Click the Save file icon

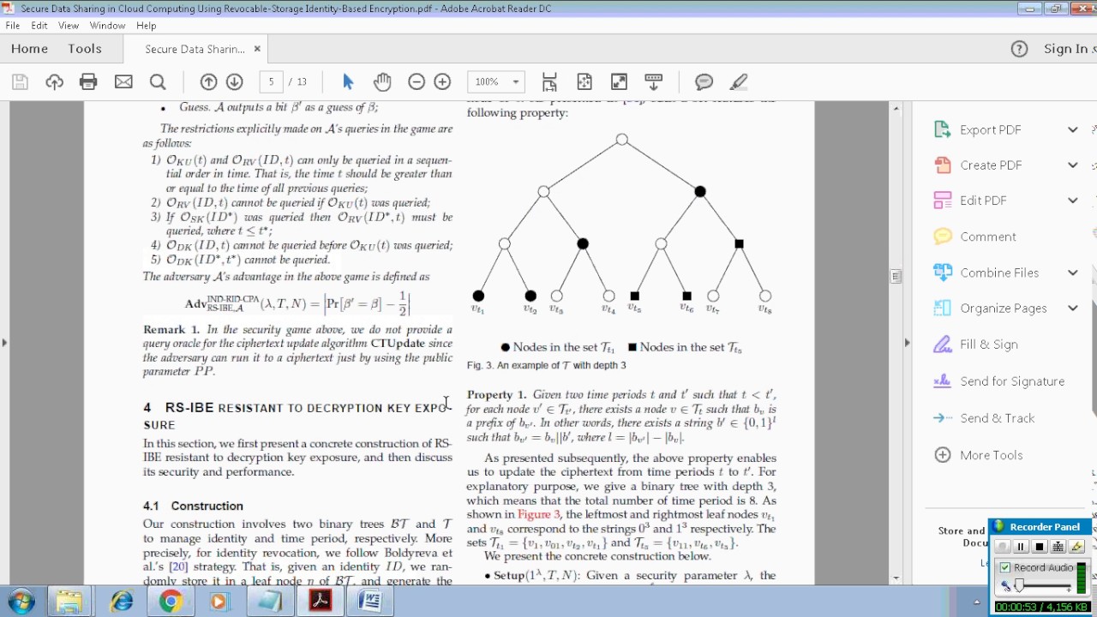tap(20, 81)
